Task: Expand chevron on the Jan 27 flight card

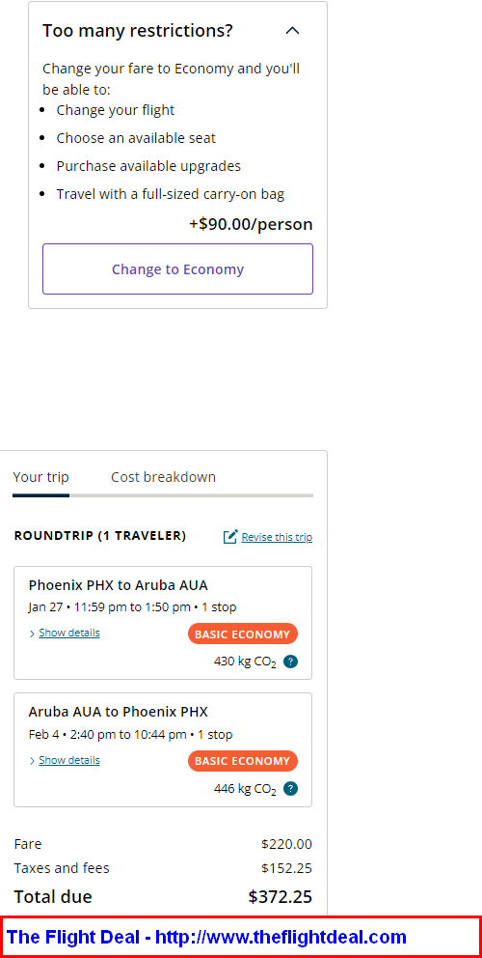Action: coord(32,634)
